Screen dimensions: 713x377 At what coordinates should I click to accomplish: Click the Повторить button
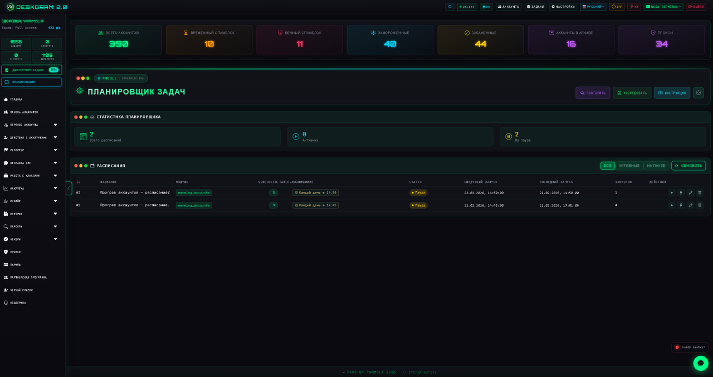(x=593, y=93)
